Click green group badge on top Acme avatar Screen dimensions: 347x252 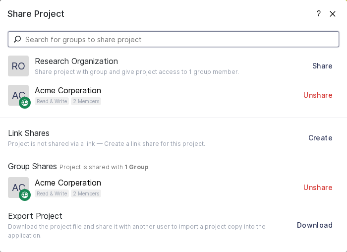tap(25, 103)
